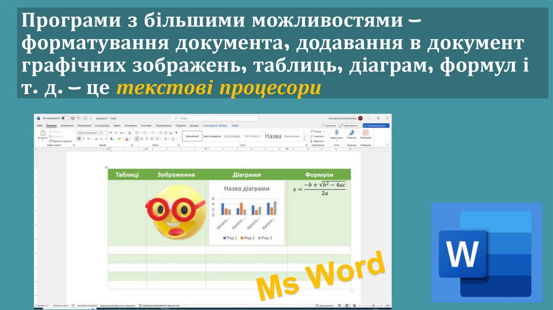
Task: Click in the Word search box
Action: tap(214, 118)
